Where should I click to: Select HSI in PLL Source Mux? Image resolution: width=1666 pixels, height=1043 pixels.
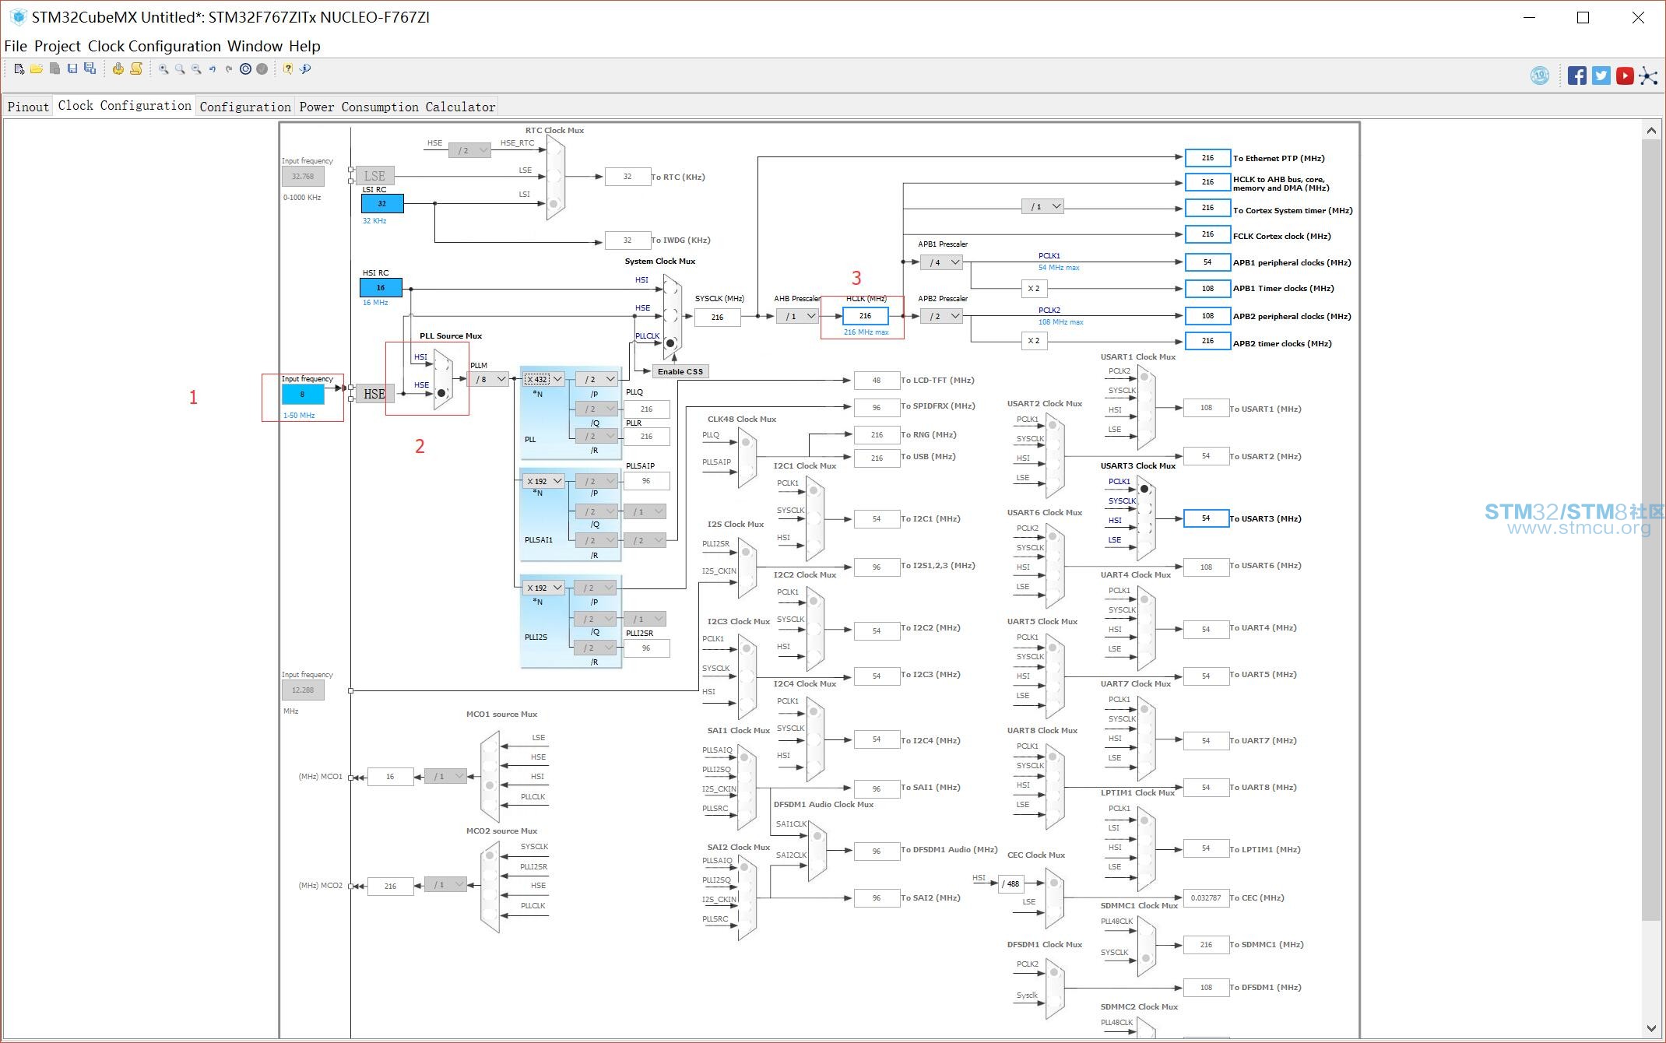[x=441, y=365]
